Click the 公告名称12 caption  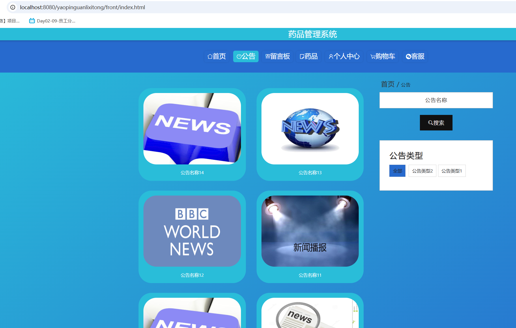coord(192,275)
